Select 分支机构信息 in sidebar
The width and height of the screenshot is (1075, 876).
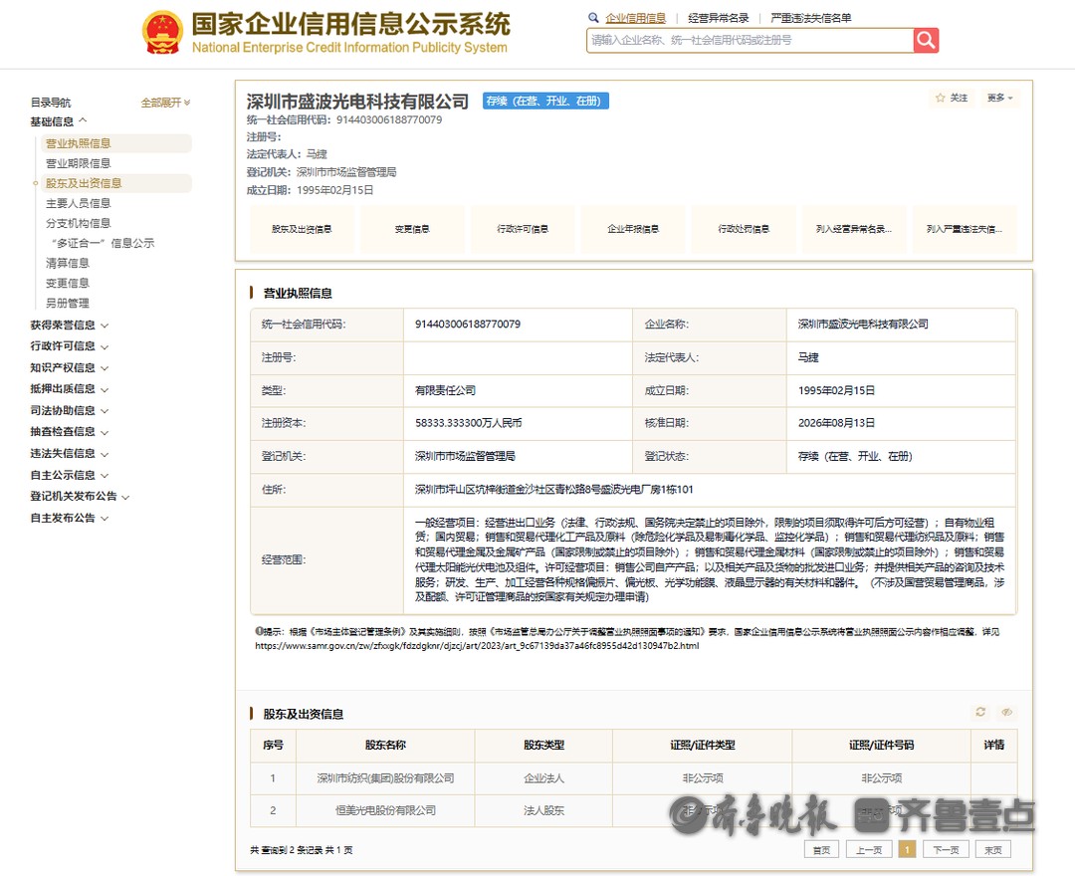pyautogui.click(x=79, y=223)
